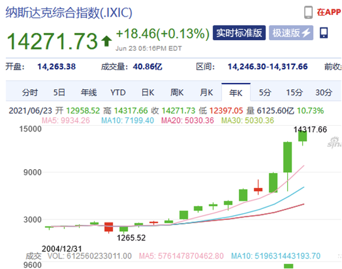Switch to 极速版 fast mode
This screenshot has width=342, height=269.
[x=291, y=33]
